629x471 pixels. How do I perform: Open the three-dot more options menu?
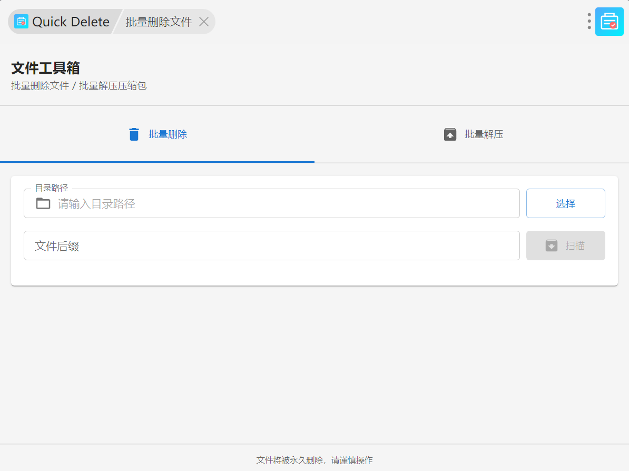coord(589,21)
